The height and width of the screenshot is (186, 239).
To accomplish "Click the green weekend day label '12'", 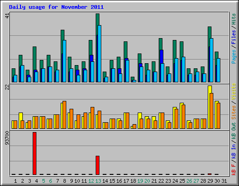I will [x=91, y=181].
